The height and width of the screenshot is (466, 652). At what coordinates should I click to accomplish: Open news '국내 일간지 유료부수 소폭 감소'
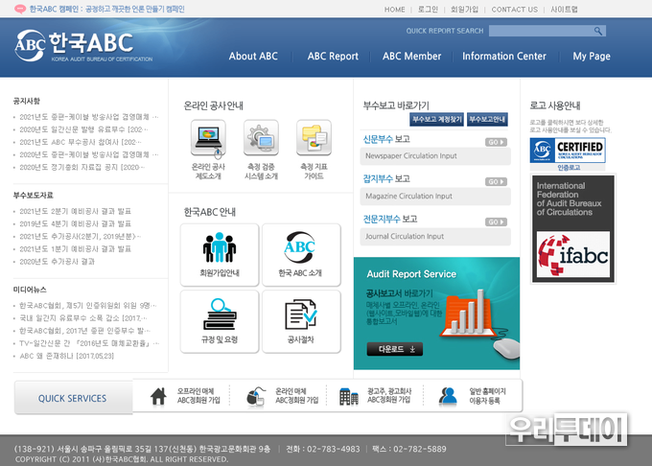tap(83, 318)
